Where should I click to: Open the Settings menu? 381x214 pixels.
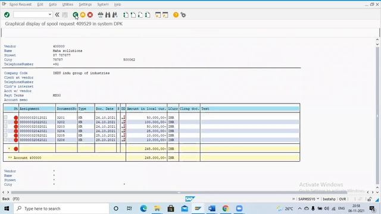pyautogui.click(x=85, y=4)
